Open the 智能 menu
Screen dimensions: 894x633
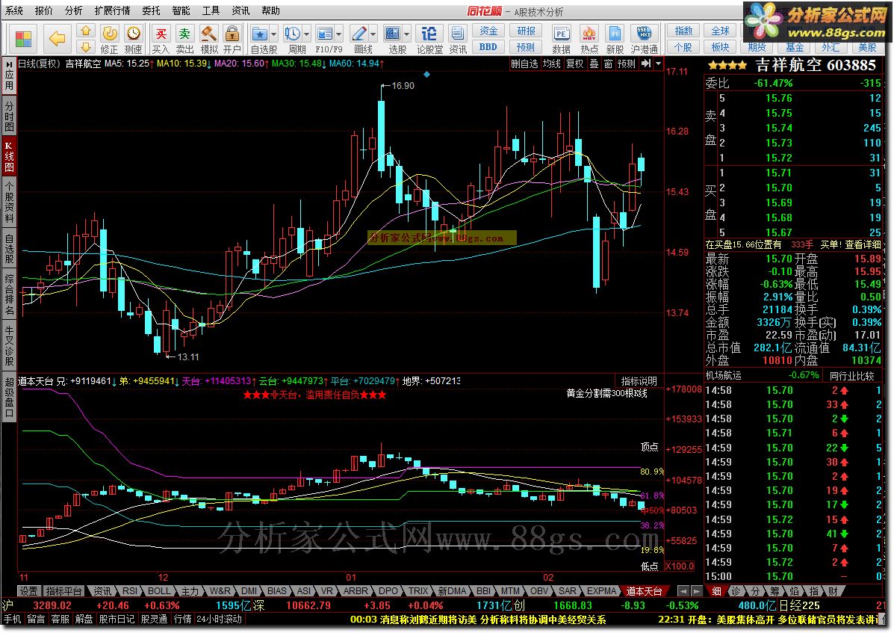click(181, 10)
